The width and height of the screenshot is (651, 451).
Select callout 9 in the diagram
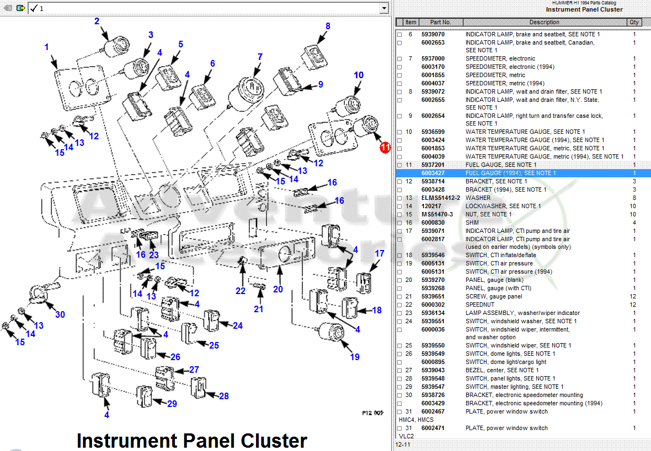[x=321, y=84]
